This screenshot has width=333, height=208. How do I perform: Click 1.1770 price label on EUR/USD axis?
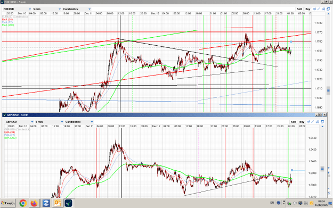pos(318,32)
